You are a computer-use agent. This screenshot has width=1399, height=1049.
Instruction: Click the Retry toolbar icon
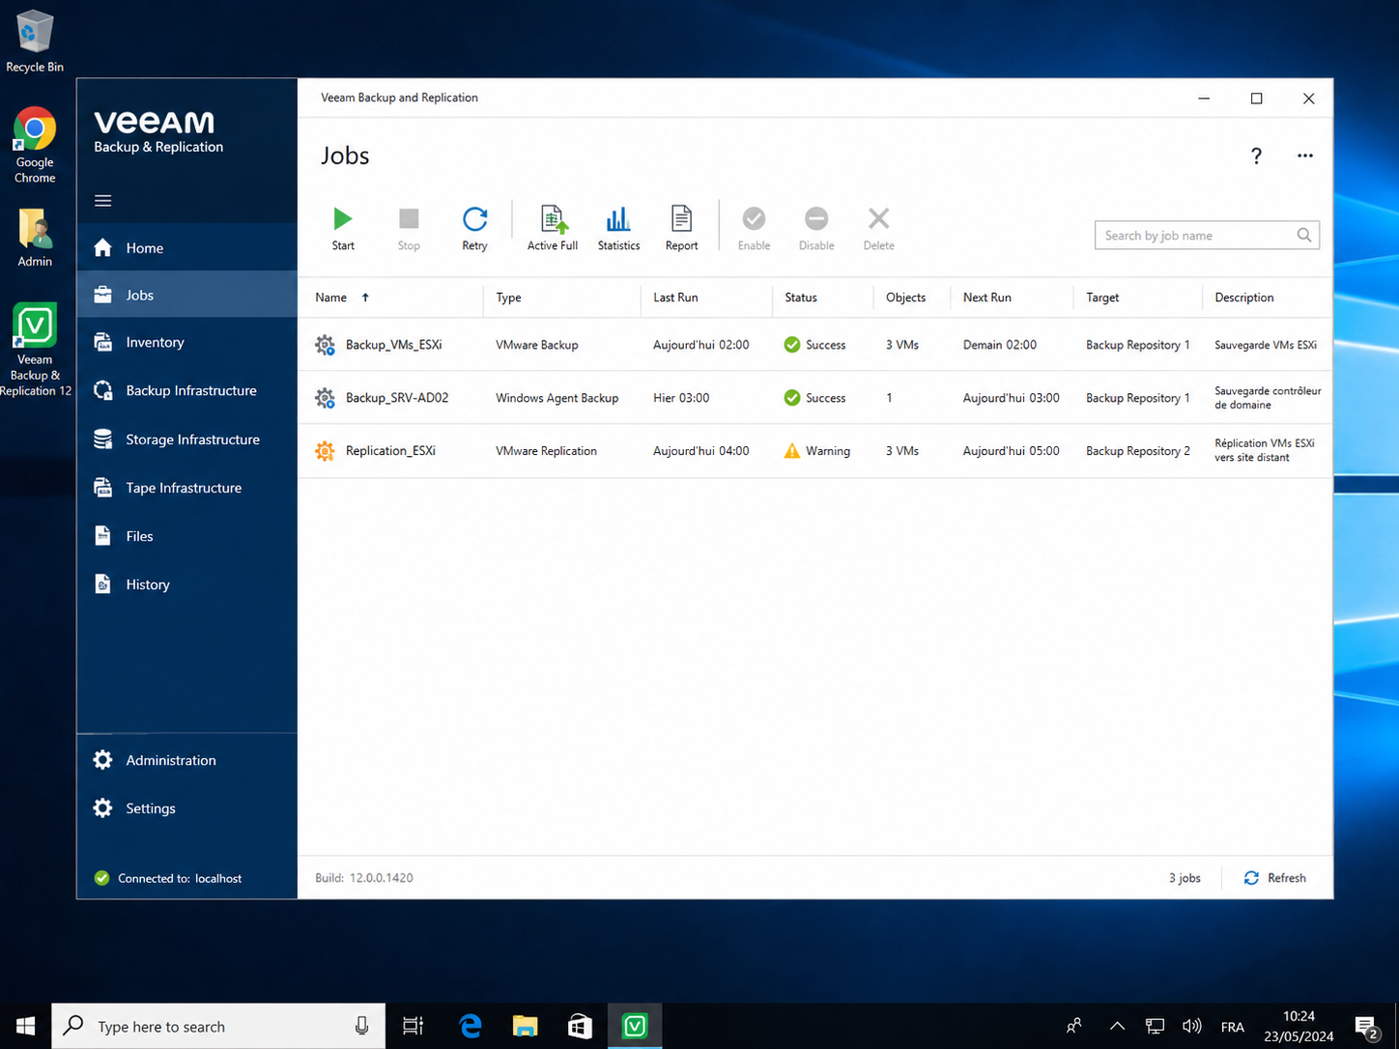[474, 219]
